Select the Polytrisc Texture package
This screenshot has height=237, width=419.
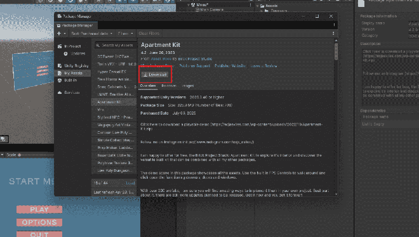point(114,163)
